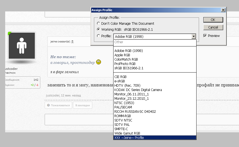This screenshot has width=239, height=147.
Task: Choose sRGB IEC61966-2.1 in list
Action: coord(155,68)
